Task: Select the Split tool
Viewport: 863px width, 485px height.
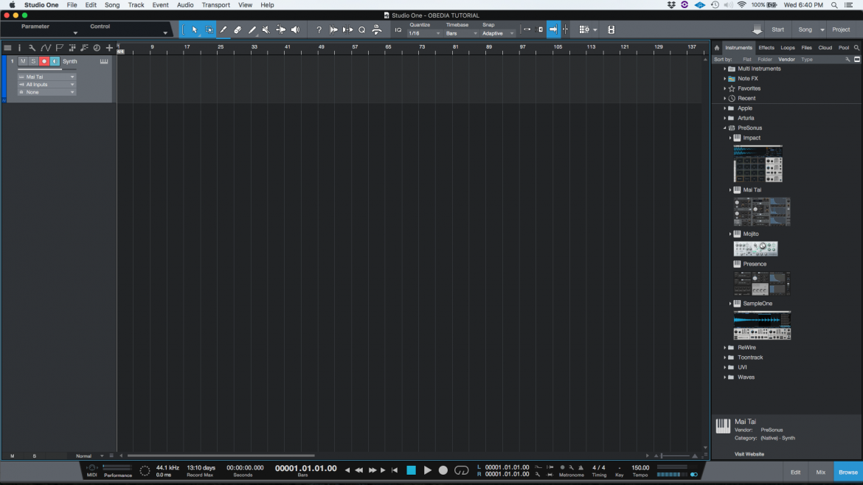Action: 223,29
